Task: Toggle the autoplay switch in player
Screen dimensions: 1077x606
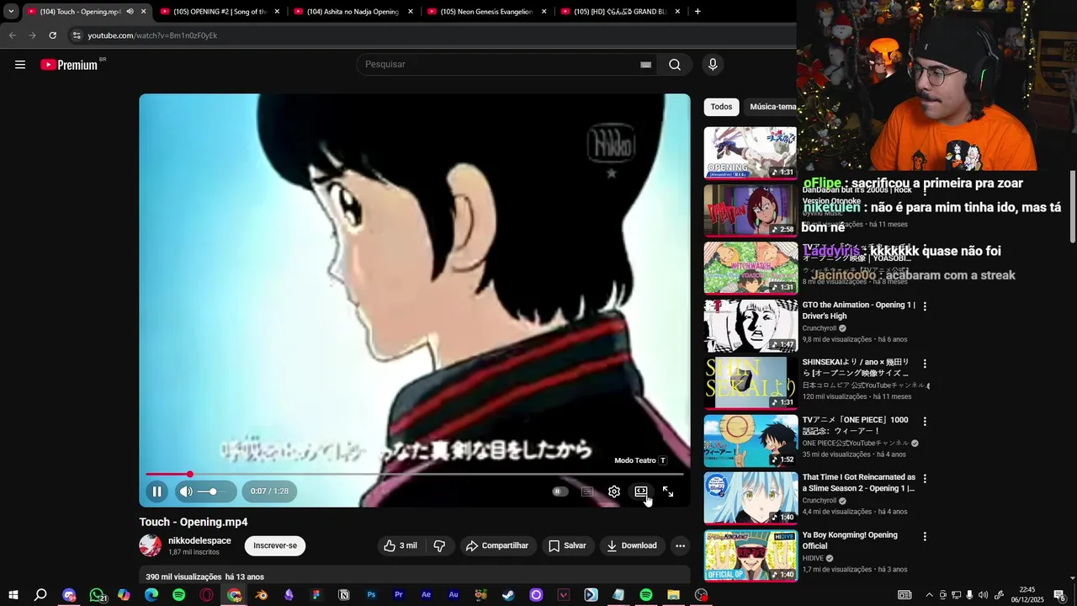Action: [560, 492]
